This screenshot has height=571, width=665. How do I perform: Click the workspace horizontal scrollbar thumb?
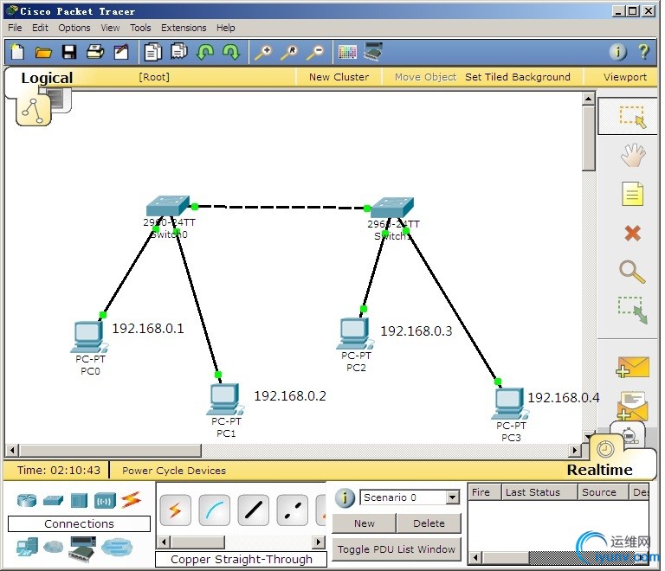pos(110,450)
